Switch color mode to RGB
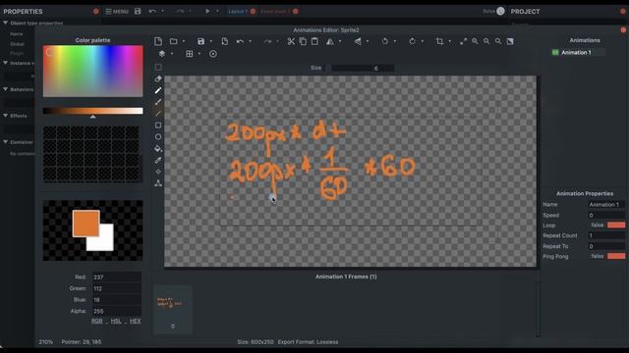This screenshot has height=353, width=629. [96, 321]
